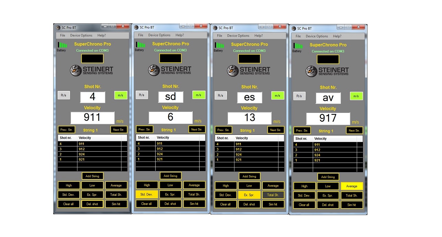Click the highlighted Average button in the av window
This screenshot has width=442, height=237.
pos(352,186)
